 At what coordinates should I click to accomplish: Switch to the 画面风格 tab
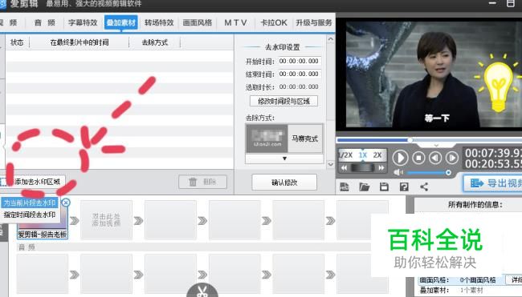point(198,22)
